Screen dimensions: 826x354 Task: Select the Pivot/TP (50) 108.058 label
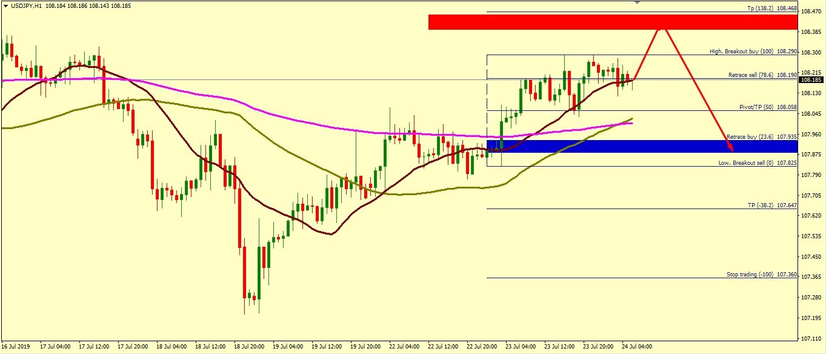point(768,107)
